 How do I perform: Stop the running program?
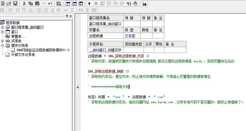[96, 3]
